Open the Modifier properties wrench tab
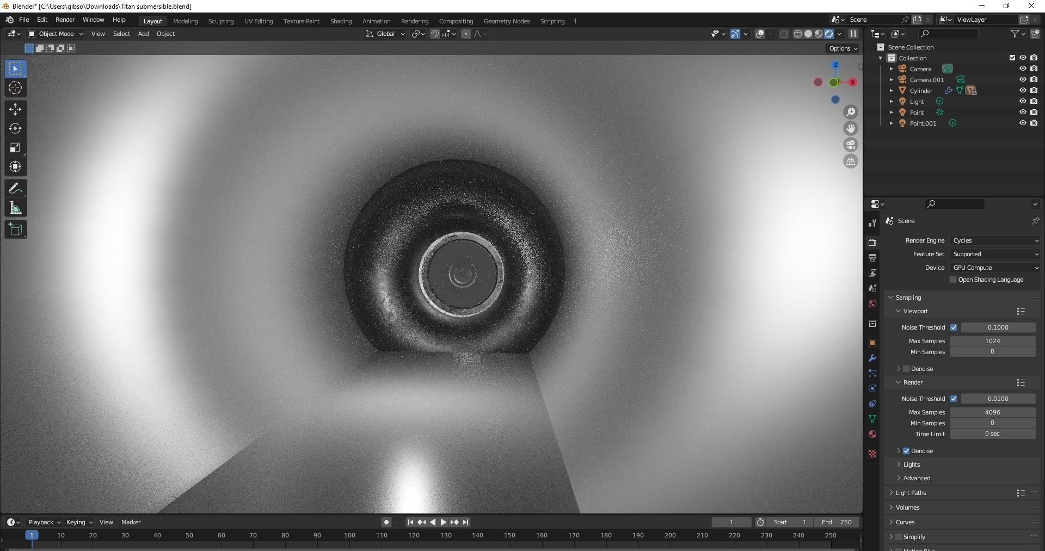 pos(872,358)
